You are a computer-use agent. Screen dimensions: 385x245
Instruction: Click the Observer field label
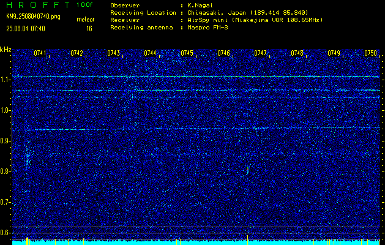point(125,6)
